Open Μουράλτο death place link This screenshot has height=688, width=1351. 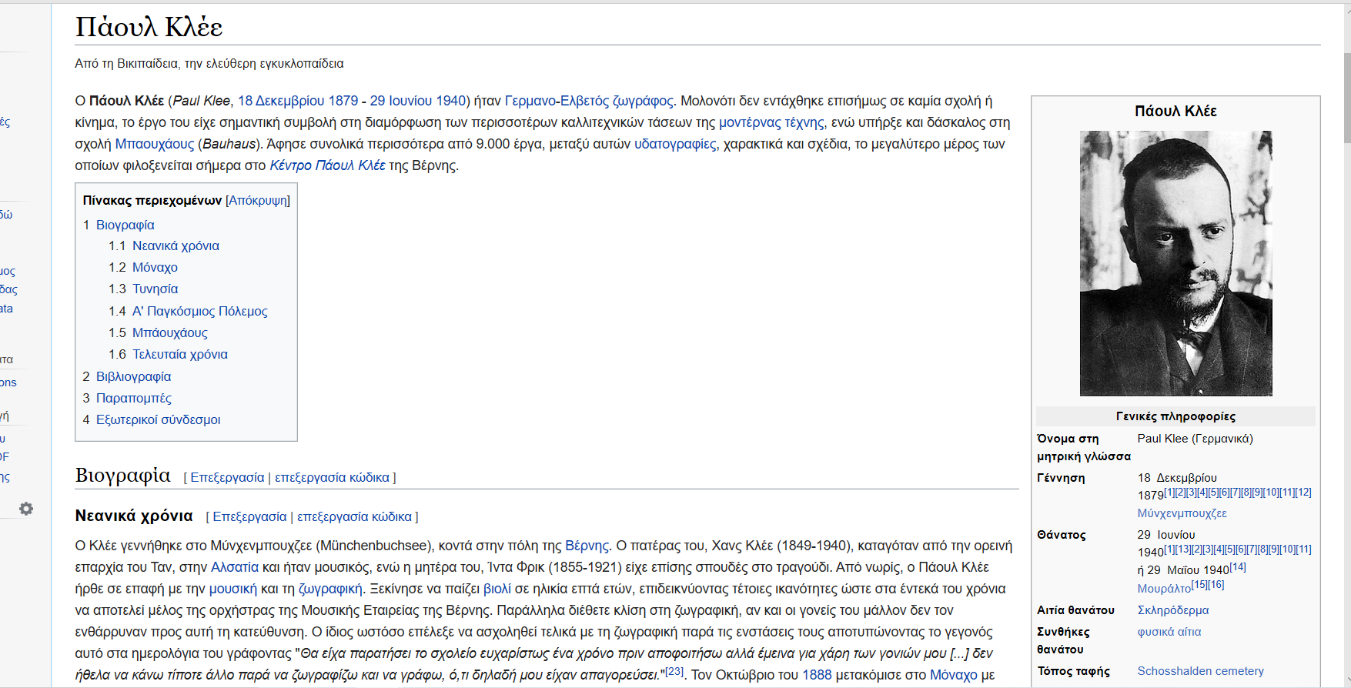click(x=1164, y=589)
